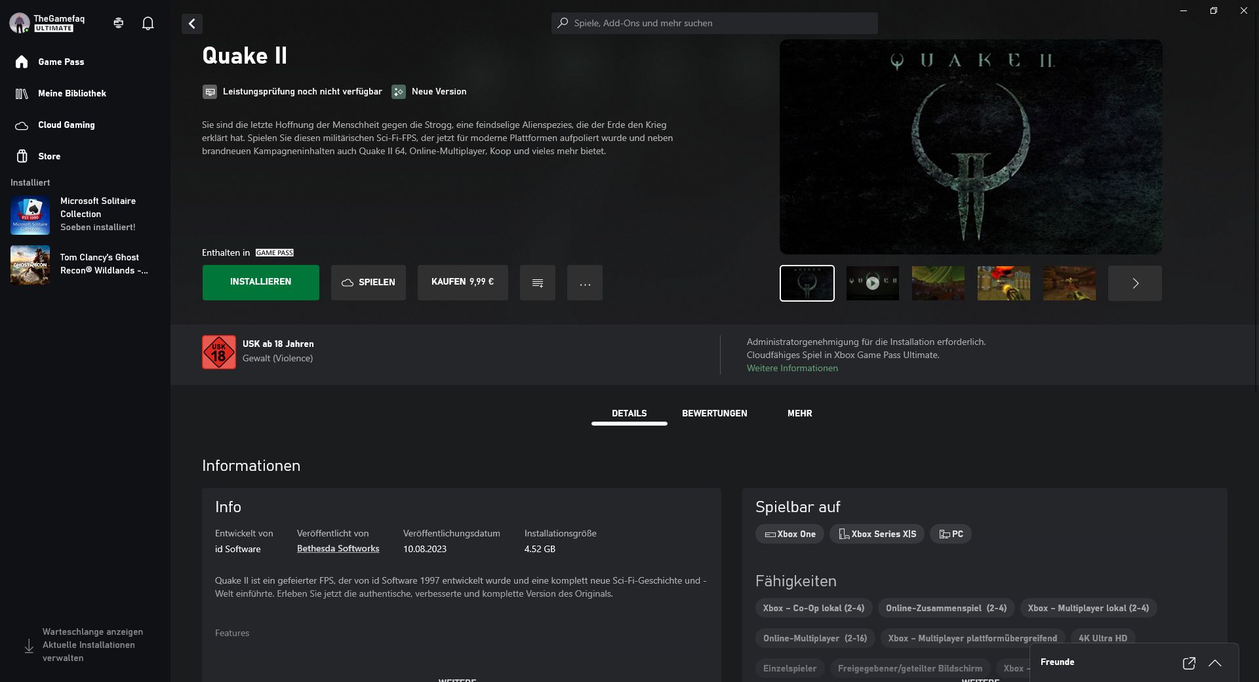Screen dimensions: 1259x682
Task: Click Xbox – Co-Op lokal (2-4) tag
Action: coord(814,609)
